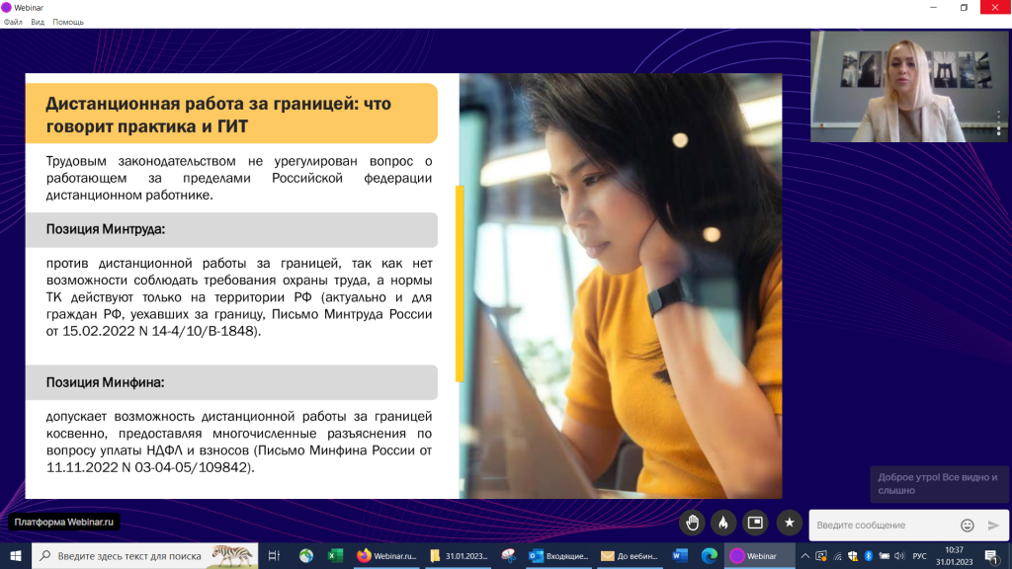Open the Вид menu

(38, 21)
